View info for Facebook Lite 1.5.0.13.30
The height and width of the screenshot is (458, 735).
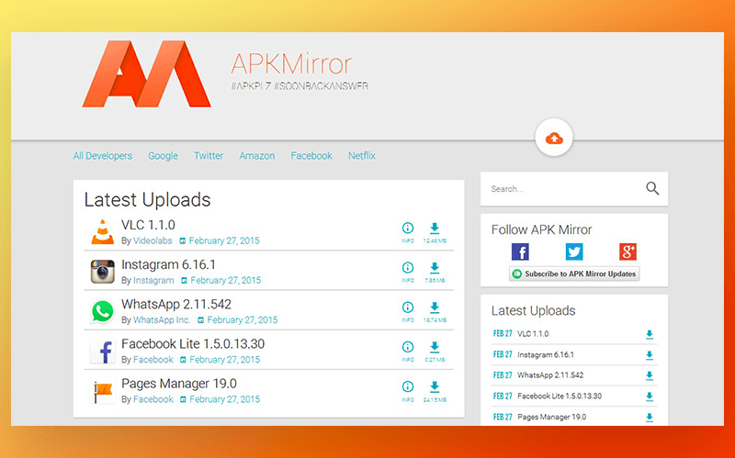pos(408,352)
